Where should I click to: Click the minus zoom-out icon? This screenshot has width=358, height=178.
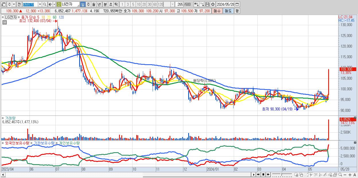coord(345,175)
